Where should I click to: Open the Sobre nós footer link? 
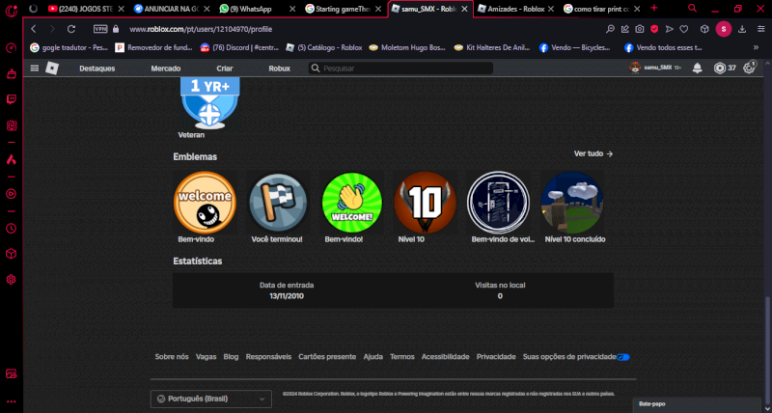coord(172,357)
